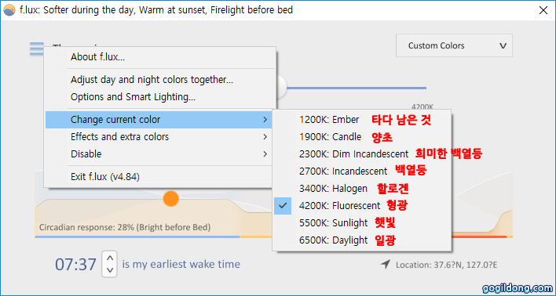Increase wake time with the up arrow
This screenshot has height=296, width=556.
click(110, 258)
